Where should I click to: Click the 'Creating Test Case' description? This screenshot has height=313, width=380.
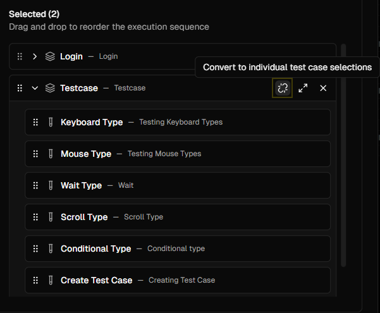pos(181,280)
